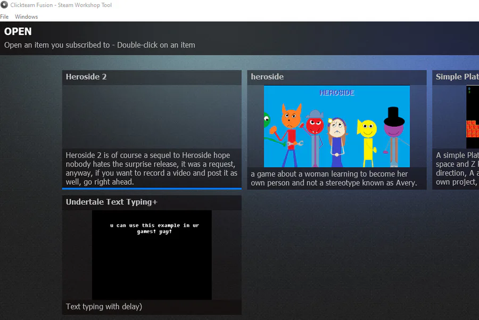
Task: Click the OPEN page heading
Action: [x=18, y=31]
